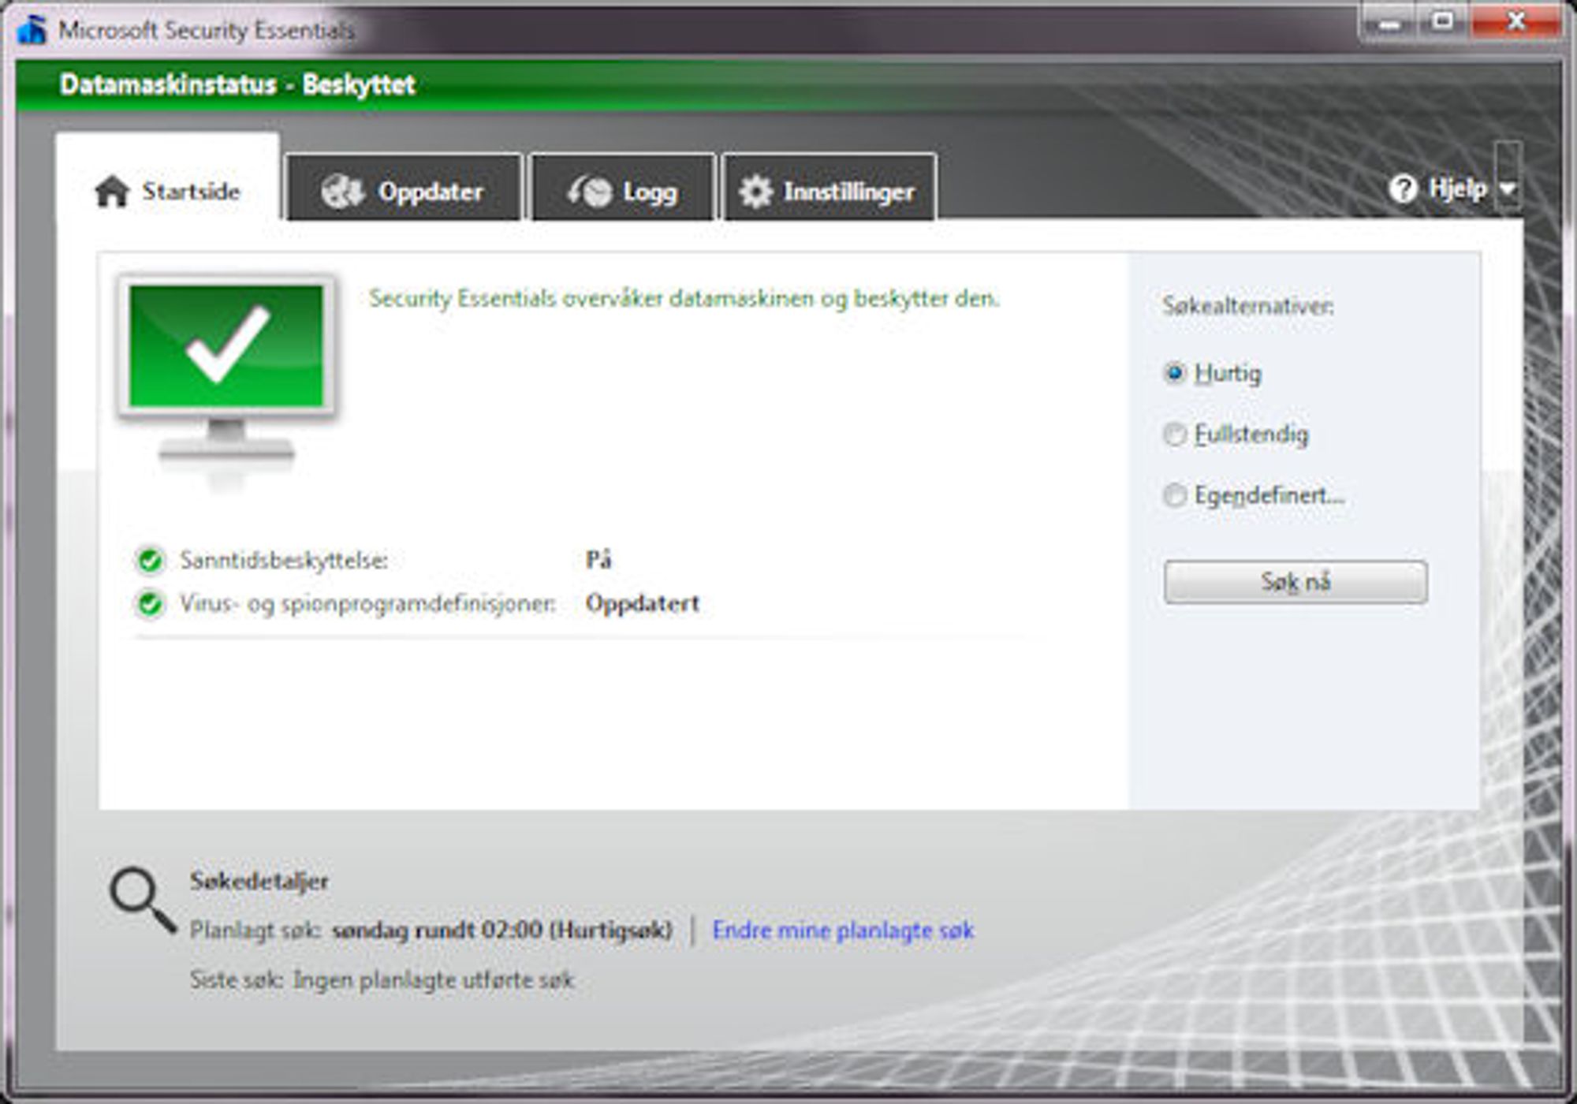The image size is (1577, 1104).
Task: Start scan with Søk nå button
Action: [x=1296, y=582]
